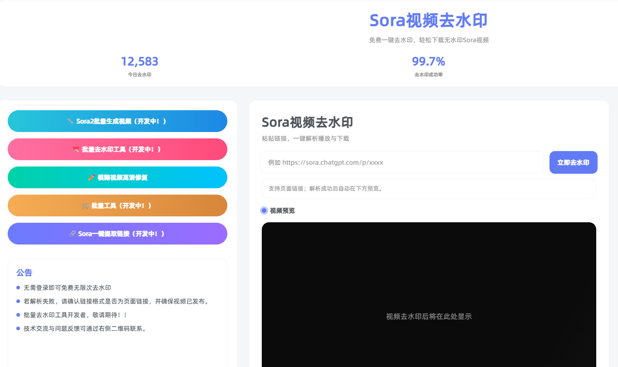618x367 pixels.
Task: Click the pencil icon on 模糊视频高清修复
Action: coord(91,177)
